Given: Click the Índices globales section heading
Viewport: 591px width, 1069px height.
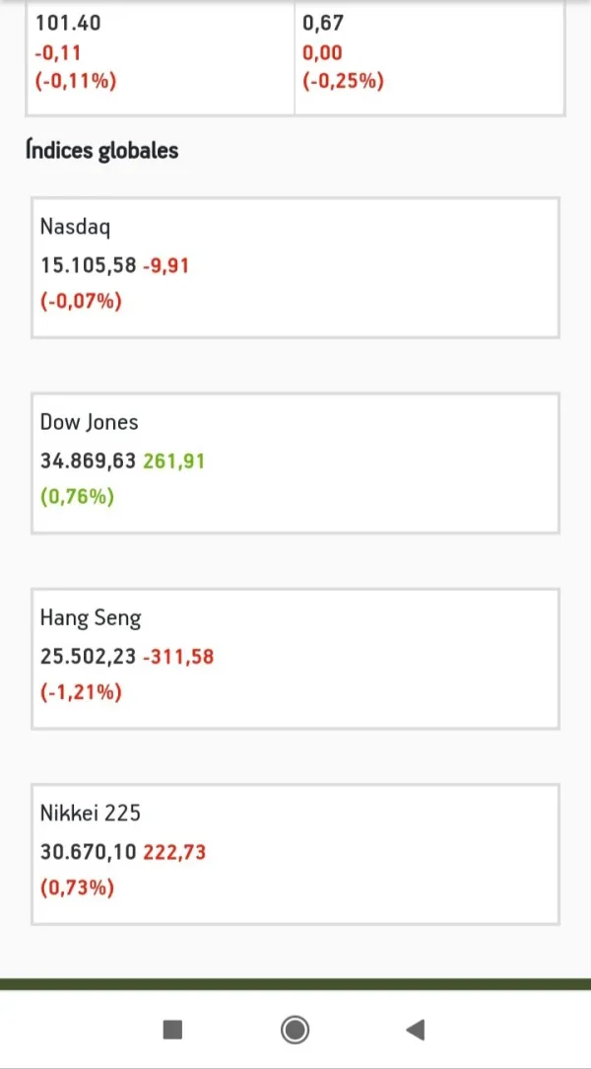Looking at the screenshot, I should 102,151.
